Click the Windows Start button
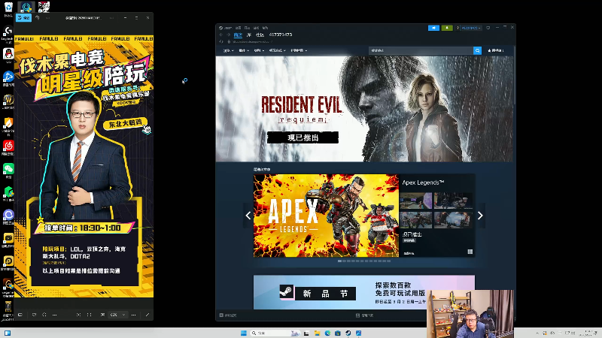This screenshot has height=338, width=602. point(243,333)
